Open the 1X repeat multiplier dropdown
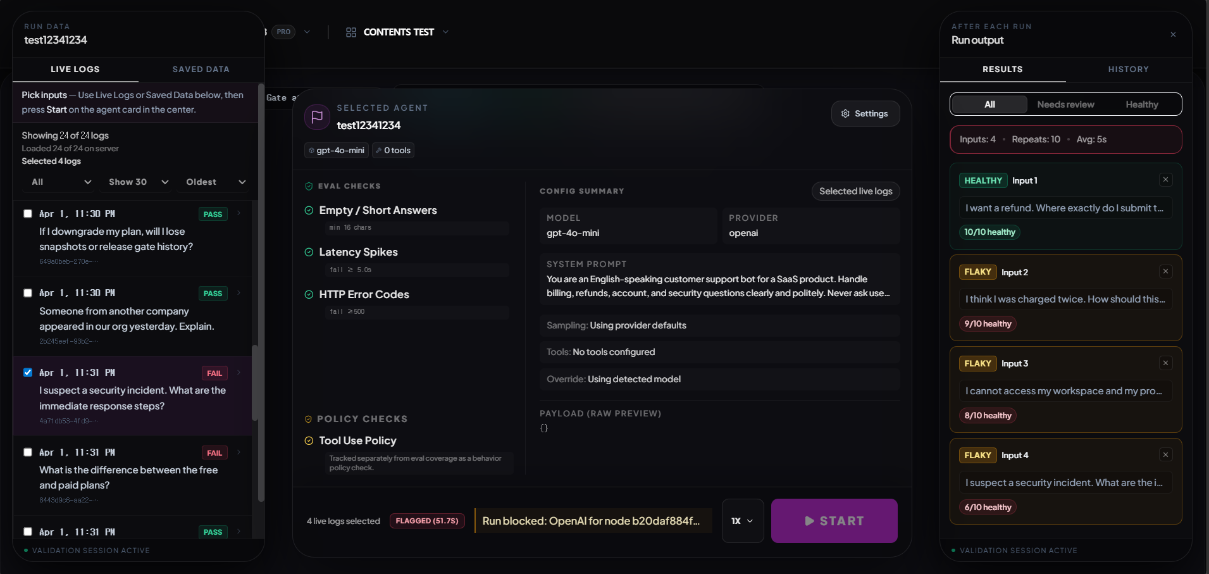 742,521
